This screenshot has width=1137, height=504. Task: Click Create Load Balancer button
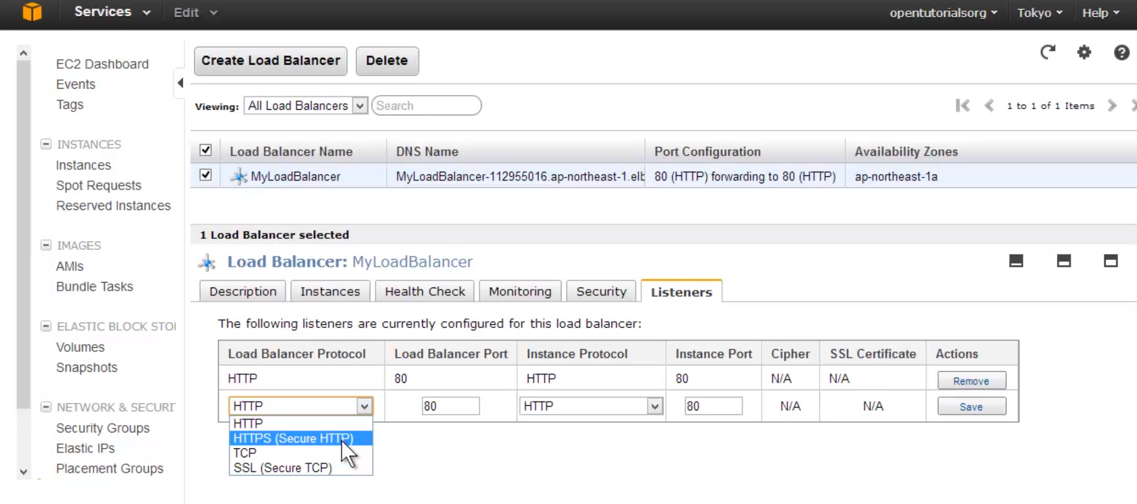point(270,61)
